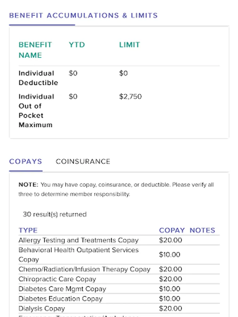The width and height of the screenshot is (238, 317).
Task: Select Behavioral Health Outpatient Services Copay row
Action: pyautogui.click(x=78, y=255)
